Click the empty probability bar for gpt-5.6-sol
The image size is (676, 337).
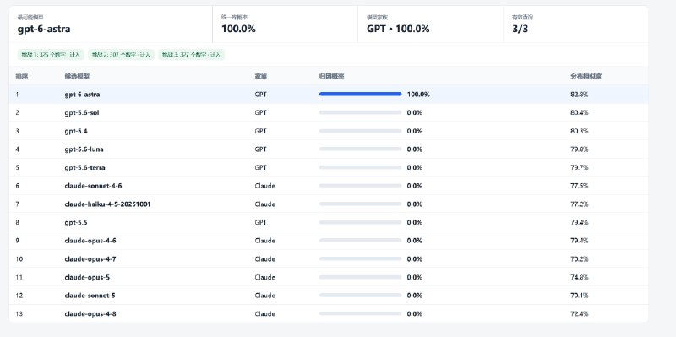(361, 112)
